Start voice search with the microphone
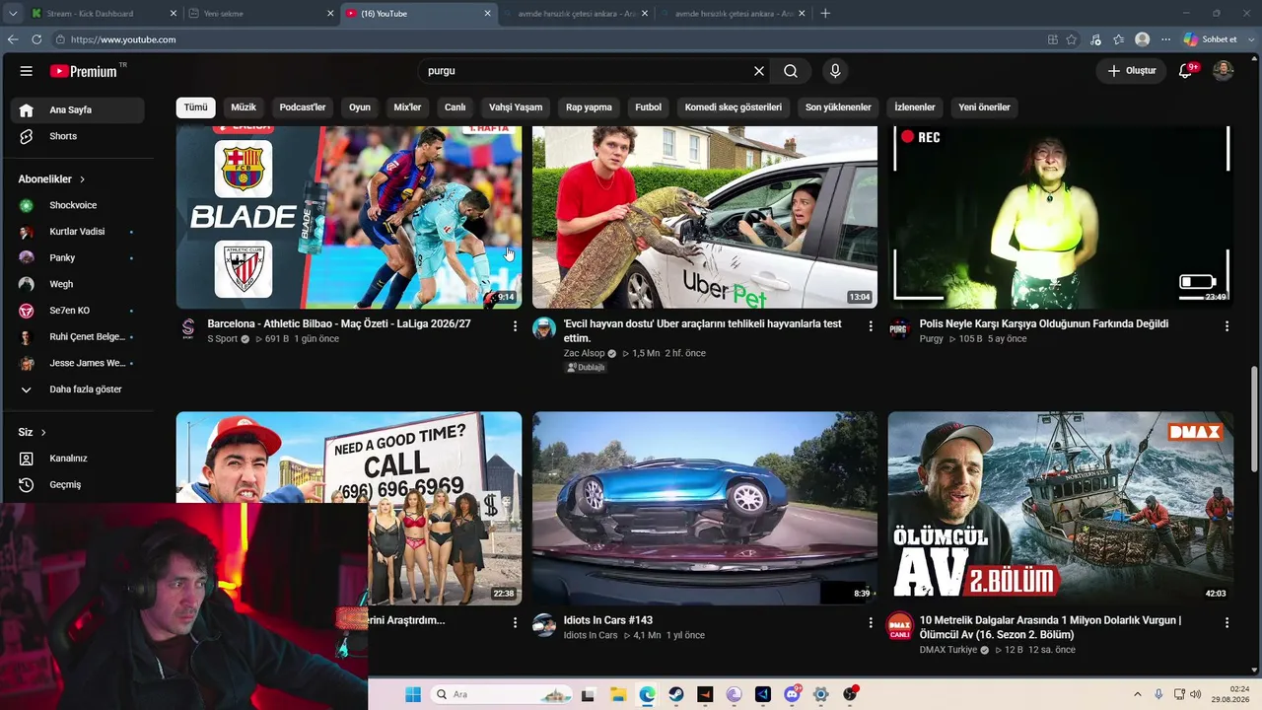Screen dimensions: 1262x710 pyautogui.click(x=835, y=71)
